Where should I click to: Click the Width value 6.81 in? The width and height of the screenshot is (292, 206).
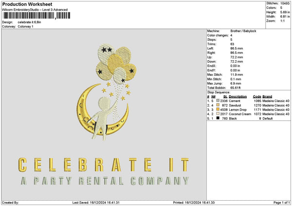point(285,17)
